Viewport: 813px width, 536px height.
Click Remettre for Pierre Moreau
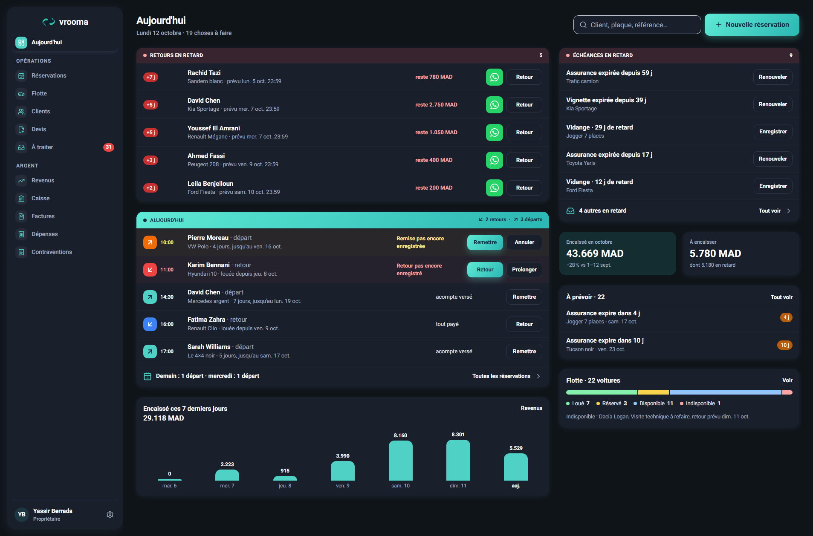(485, 242)
